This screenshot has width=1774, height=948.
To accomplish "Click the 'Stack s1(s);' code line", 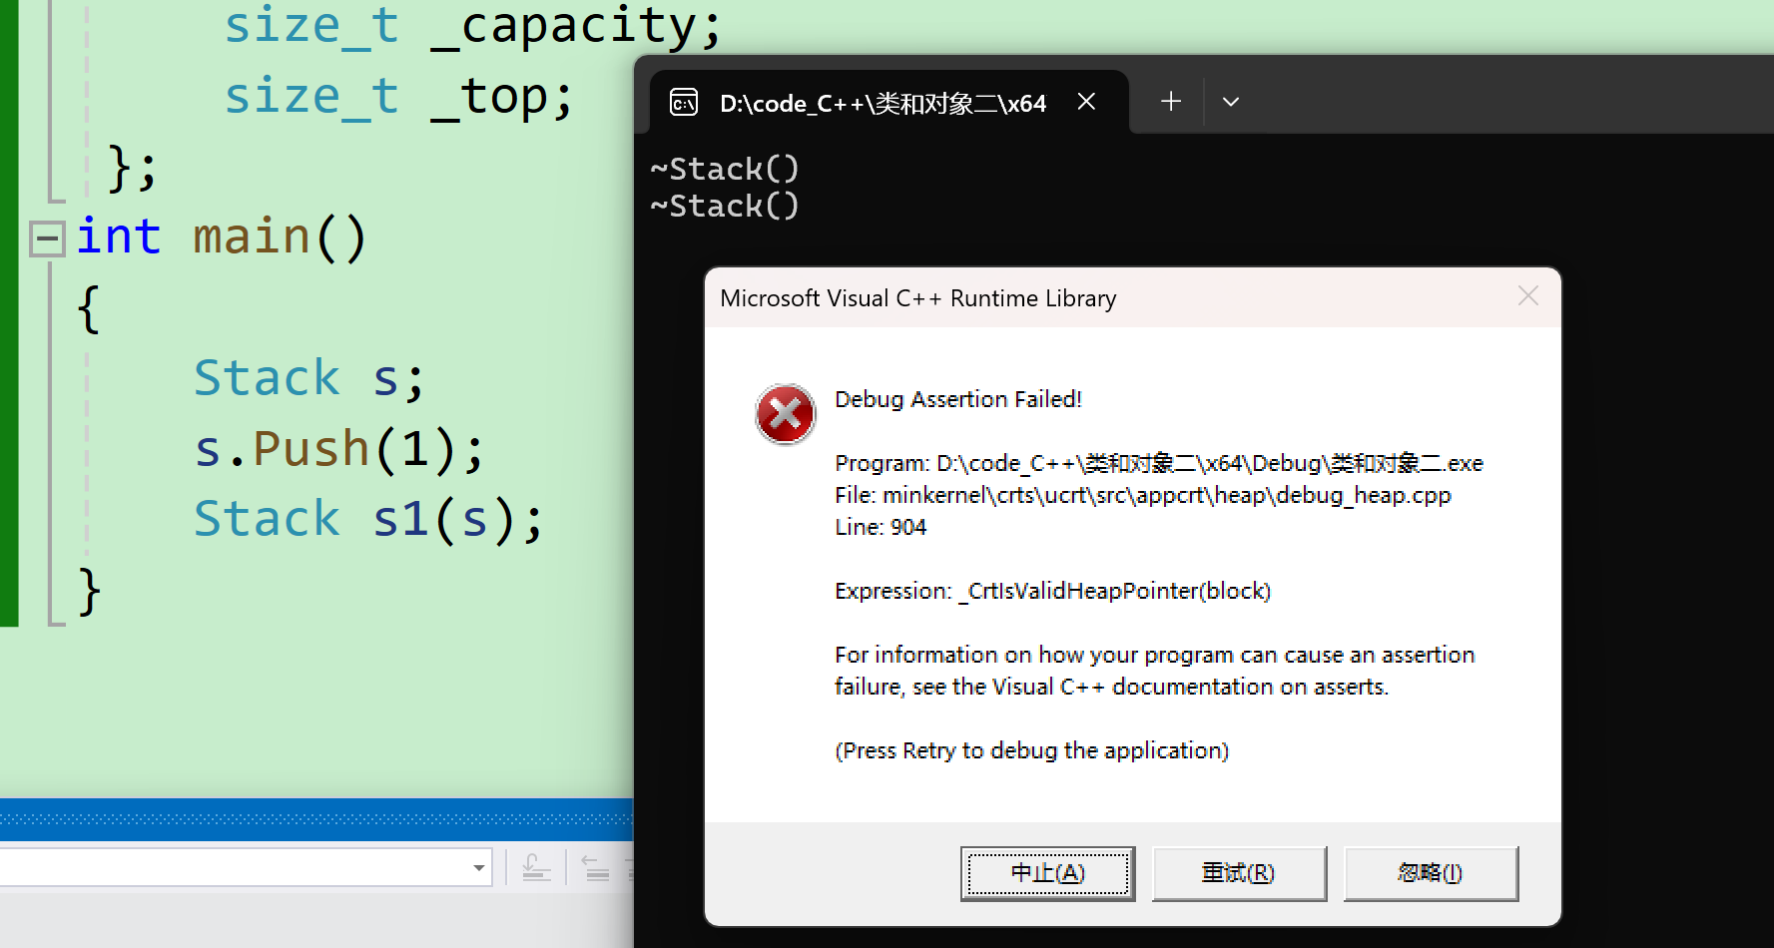I will (x=368, y=519).
